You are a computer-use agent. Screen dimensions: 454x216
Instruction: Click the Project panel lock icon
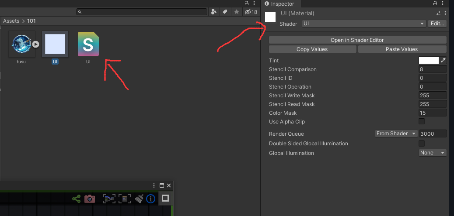pos(247,3)
